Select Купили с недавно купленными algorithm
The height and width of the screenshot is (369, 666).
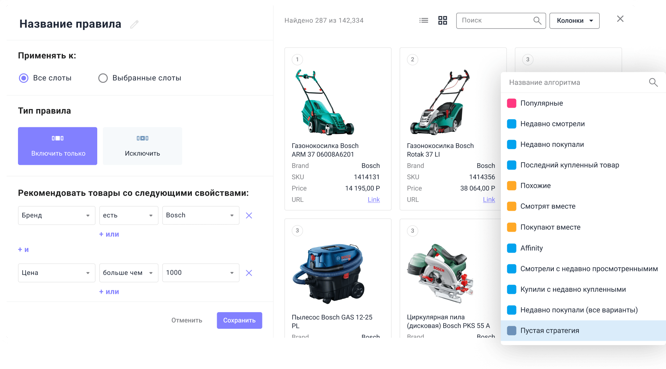point(583,290)
